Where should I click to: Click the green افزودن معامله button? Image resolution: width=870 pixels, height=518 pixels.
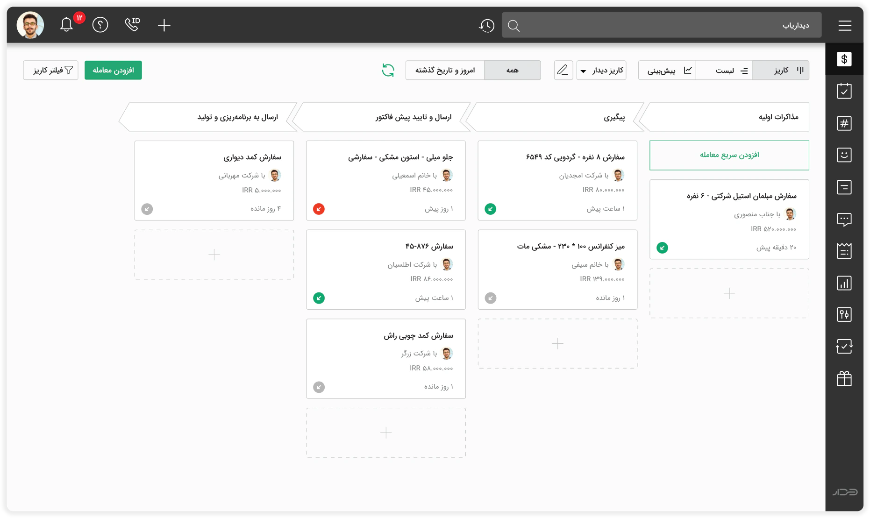click(113, 70)
